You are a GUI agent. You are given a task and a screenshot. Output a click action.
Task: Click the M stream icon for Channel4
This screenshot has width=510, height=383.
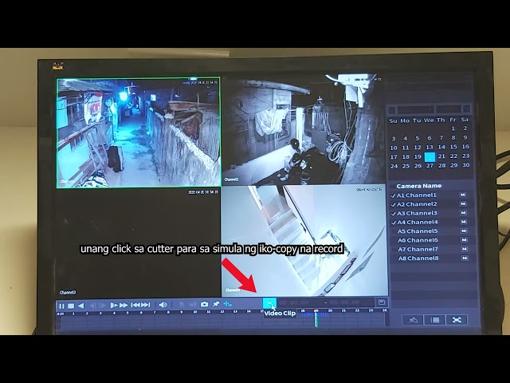(x=464, y=222)
